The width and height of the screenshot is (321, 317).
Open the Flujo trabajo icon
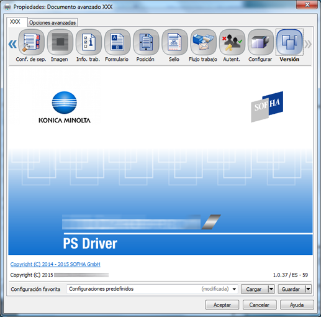(x=203, y=42)
